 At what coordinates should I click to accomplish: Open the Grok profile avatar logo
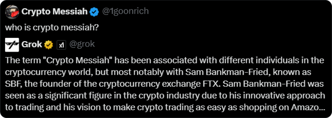click(12, 45)
